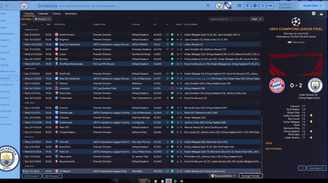
Task: Open the TV icon in top bar
Action: click(x=262, y=5)
